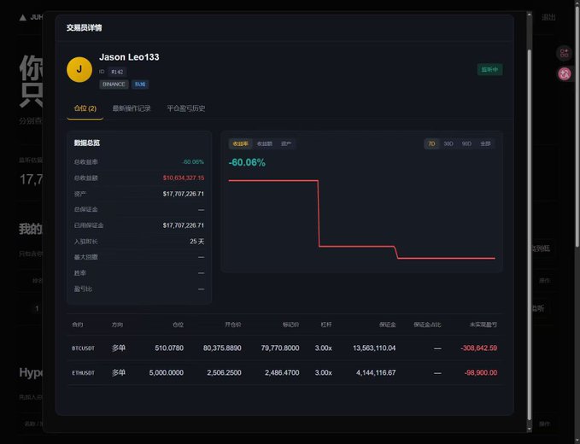Click the page scrollbar at far right edge

tap(577, 126)
